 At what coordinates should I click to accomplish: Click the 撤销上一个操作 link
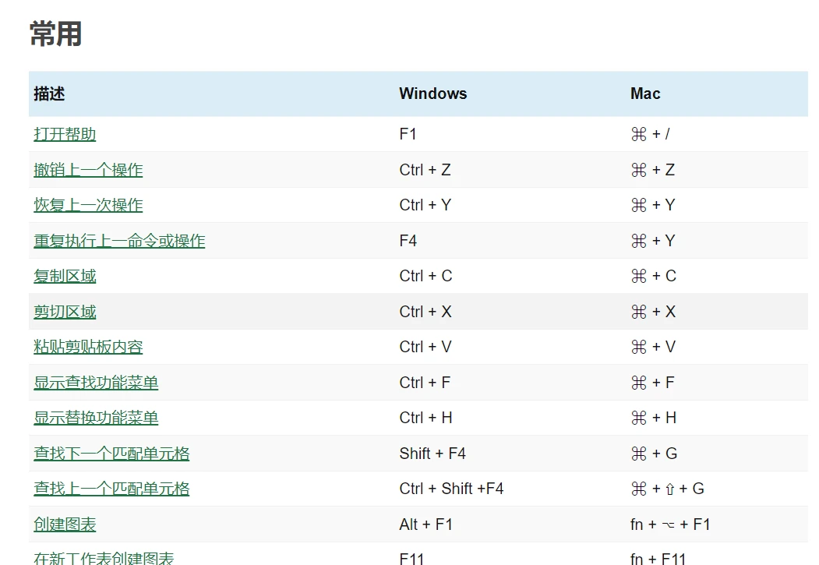(x=88, y=170)
